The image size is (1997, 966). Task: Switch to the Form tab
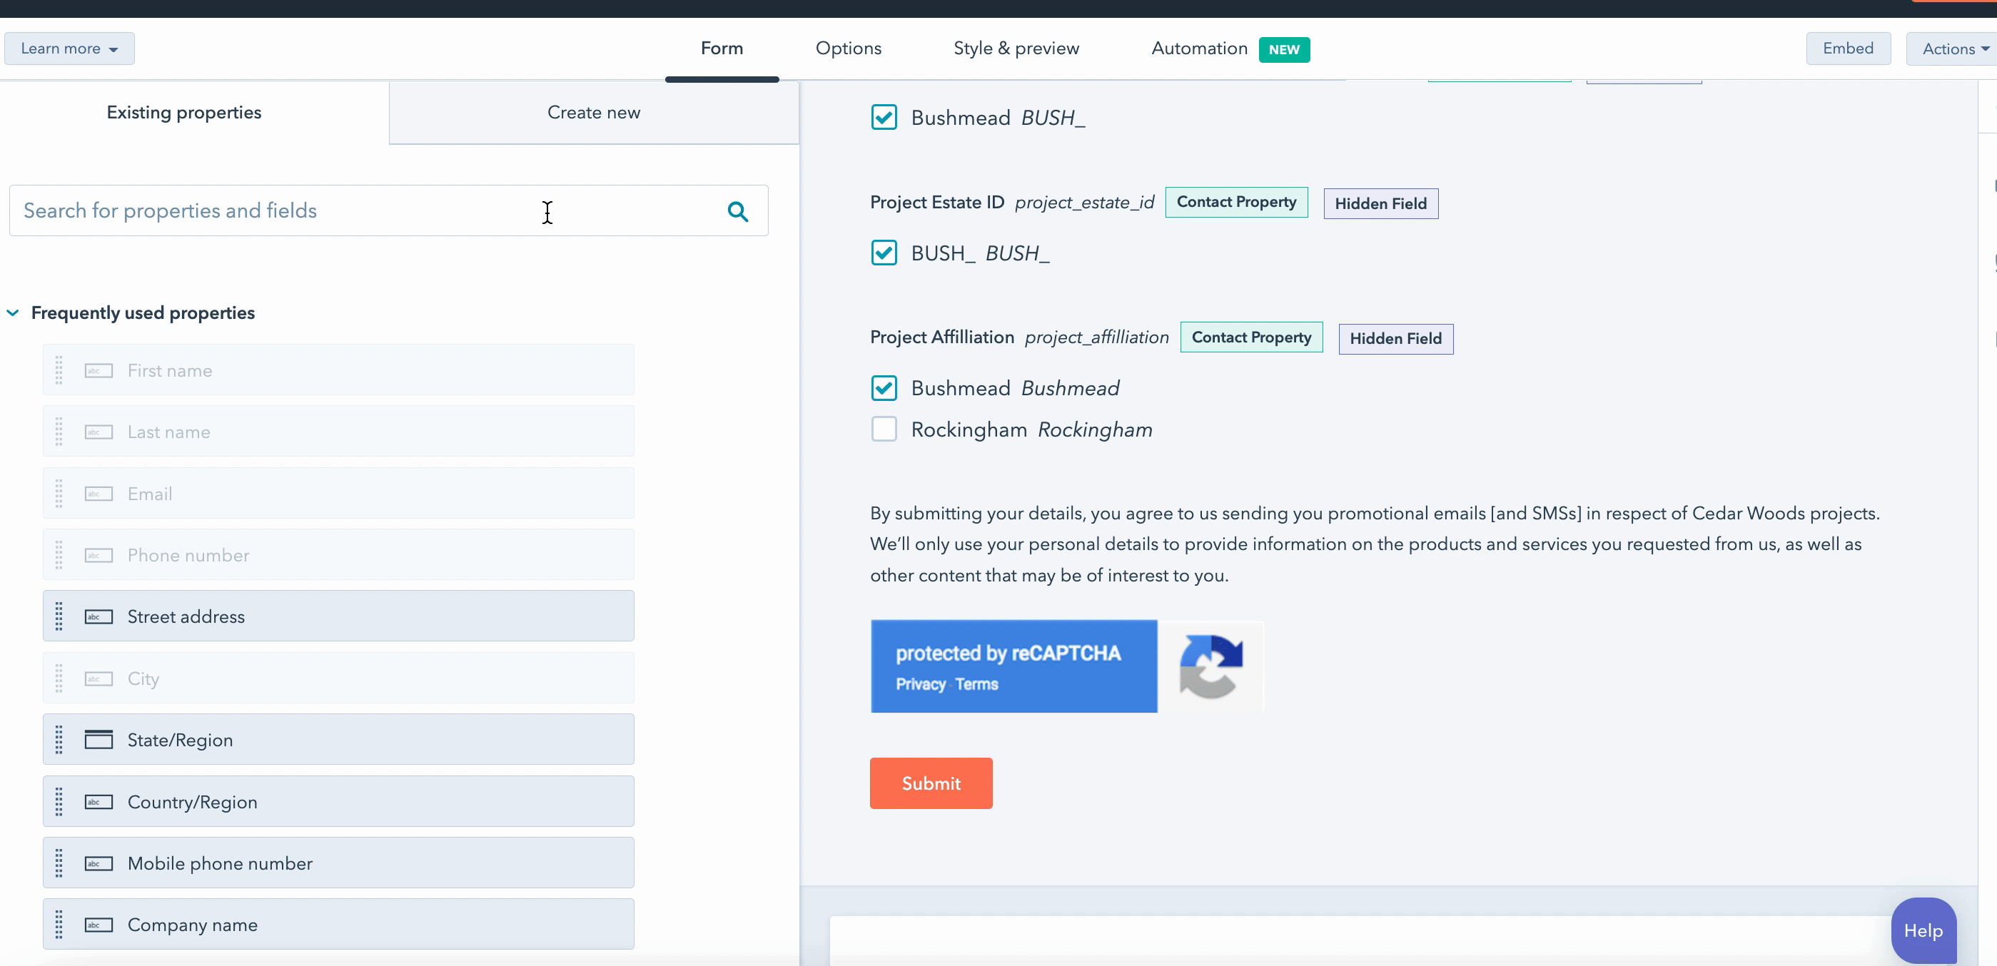tap(722, 48)
